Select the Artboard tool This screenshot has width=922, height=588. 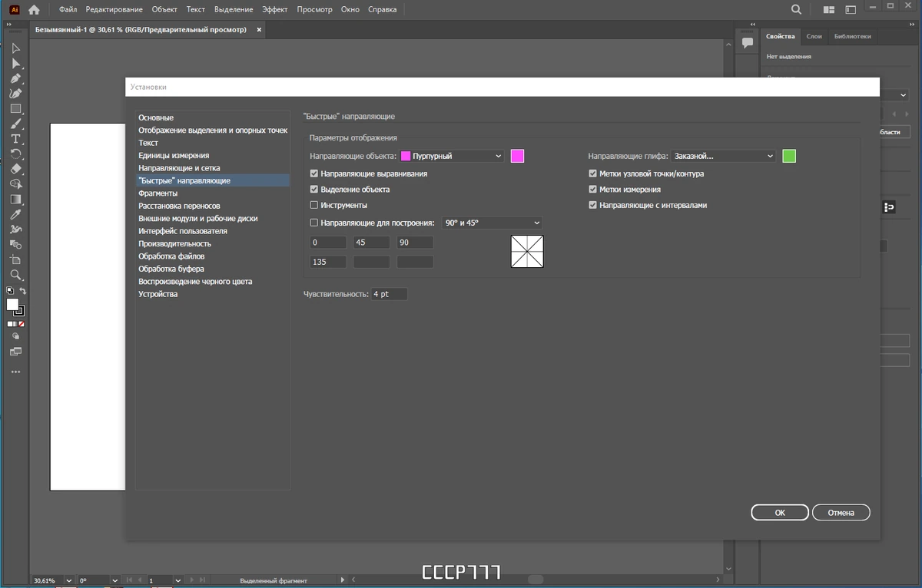coord(15,259)
